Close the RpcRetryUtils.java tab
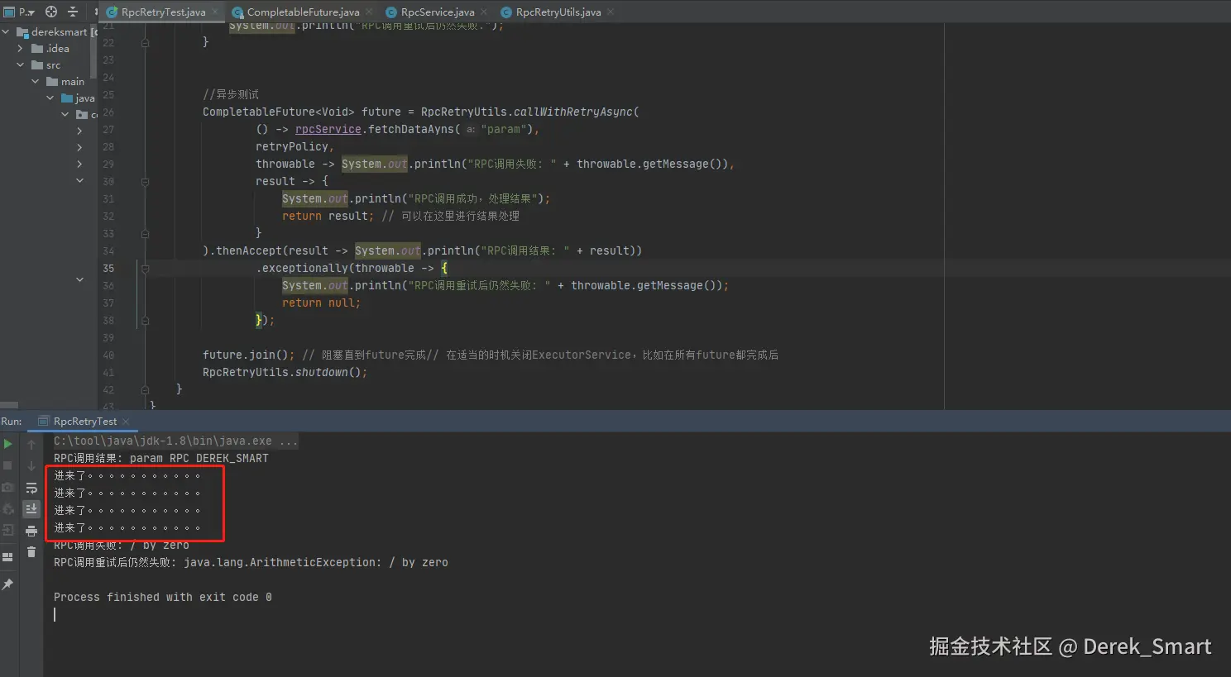Image resolution: width=1231 pixels, height=677 pixels. pos(611,12)
